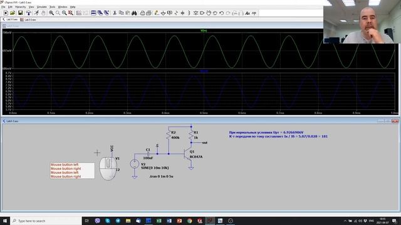Viewport: 401px width, 225px height.
Task: Click the C1 100nF capacitor label
Action: [148, 158]
